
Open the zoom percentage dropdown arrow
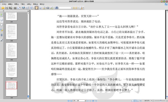[x=151, y=101]
